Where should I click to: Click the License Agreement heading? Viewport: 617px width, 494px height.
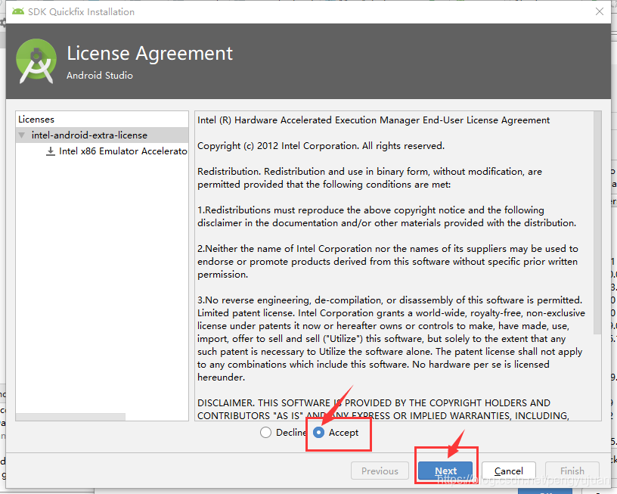pos(150,54)
